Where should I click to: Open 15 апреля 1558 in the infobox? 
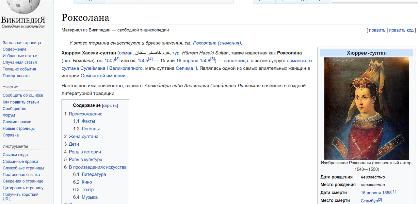click(376, 193)
